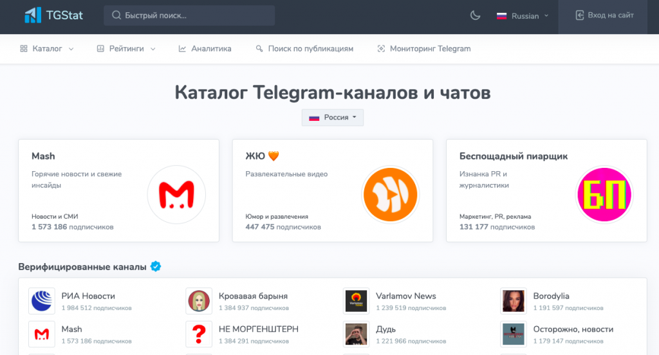Click 1 191 597 подписчиков text
659x355 pixels.
coord(568,308)
